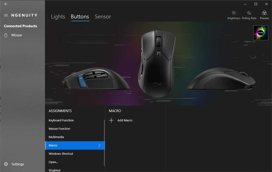Click the rainbow preset thumbnail

(x=261, y=33)
